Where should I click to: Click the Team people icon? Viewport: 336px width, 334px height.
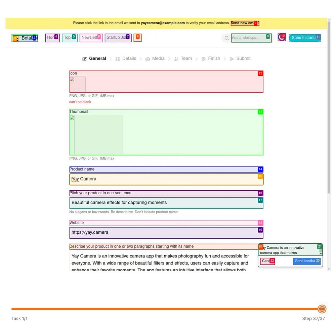click(176, 59)
